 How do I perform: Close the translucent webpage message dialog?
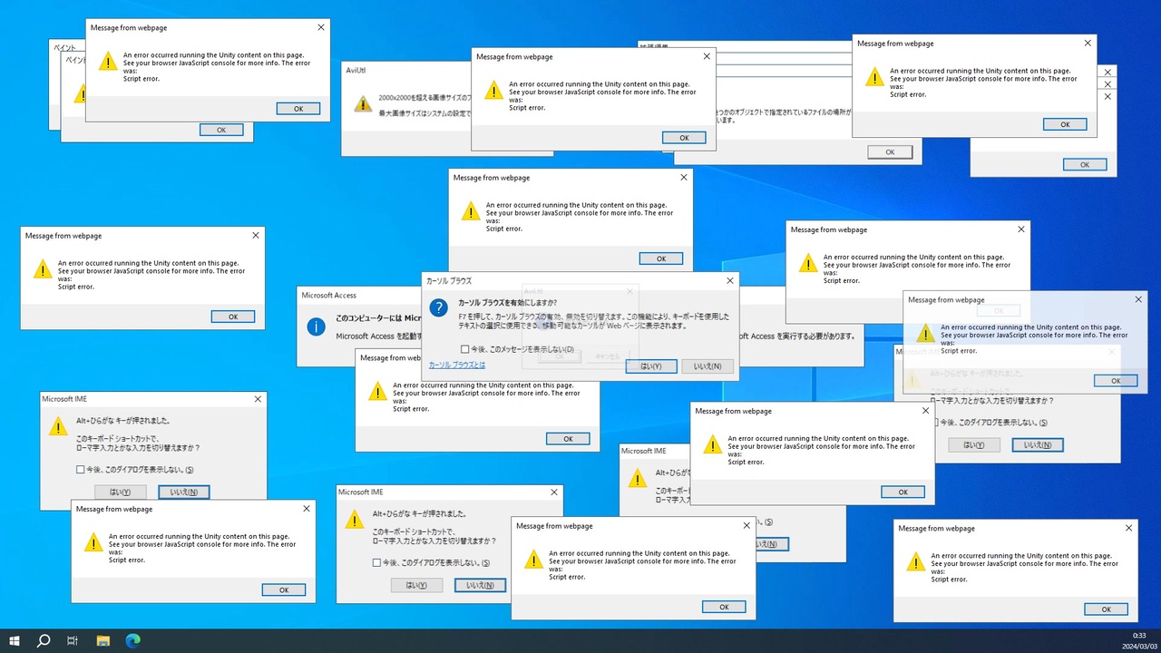point(1138,299)
